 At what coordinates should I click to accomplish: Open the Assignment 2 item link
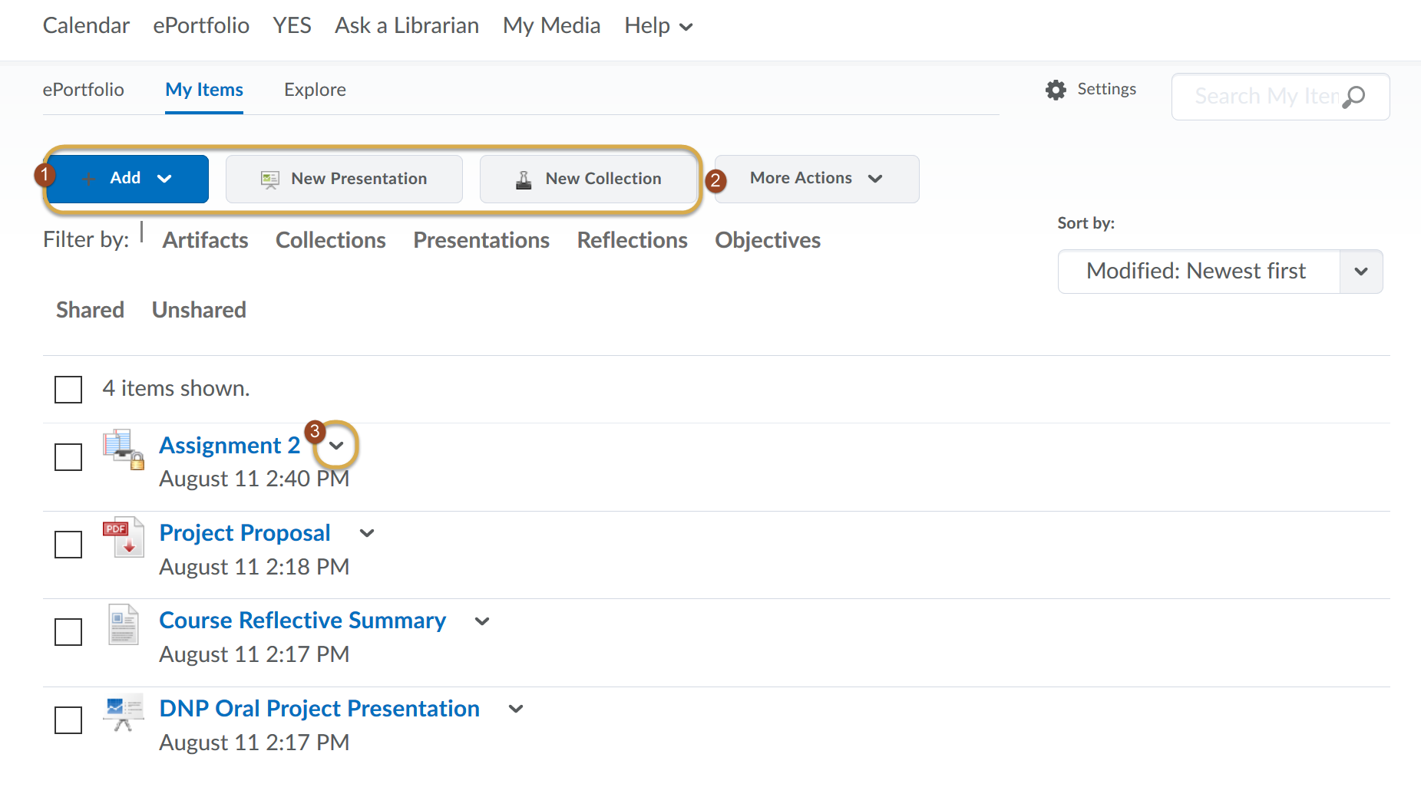230,446
